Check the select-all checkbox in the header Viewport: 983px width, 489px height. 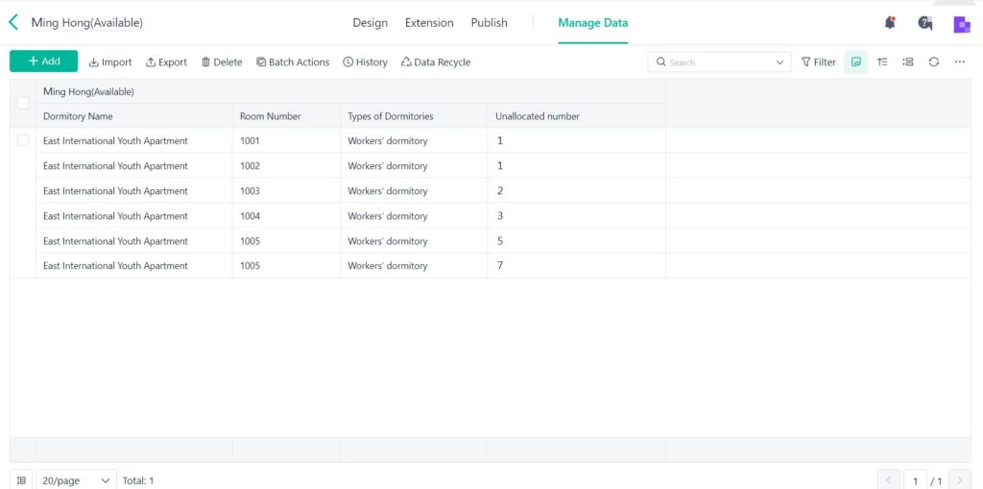(x=23, y=103)
